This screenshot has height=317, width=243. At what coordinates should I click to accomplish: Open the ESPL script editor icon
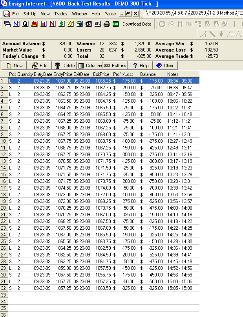(x=97, y=24)
